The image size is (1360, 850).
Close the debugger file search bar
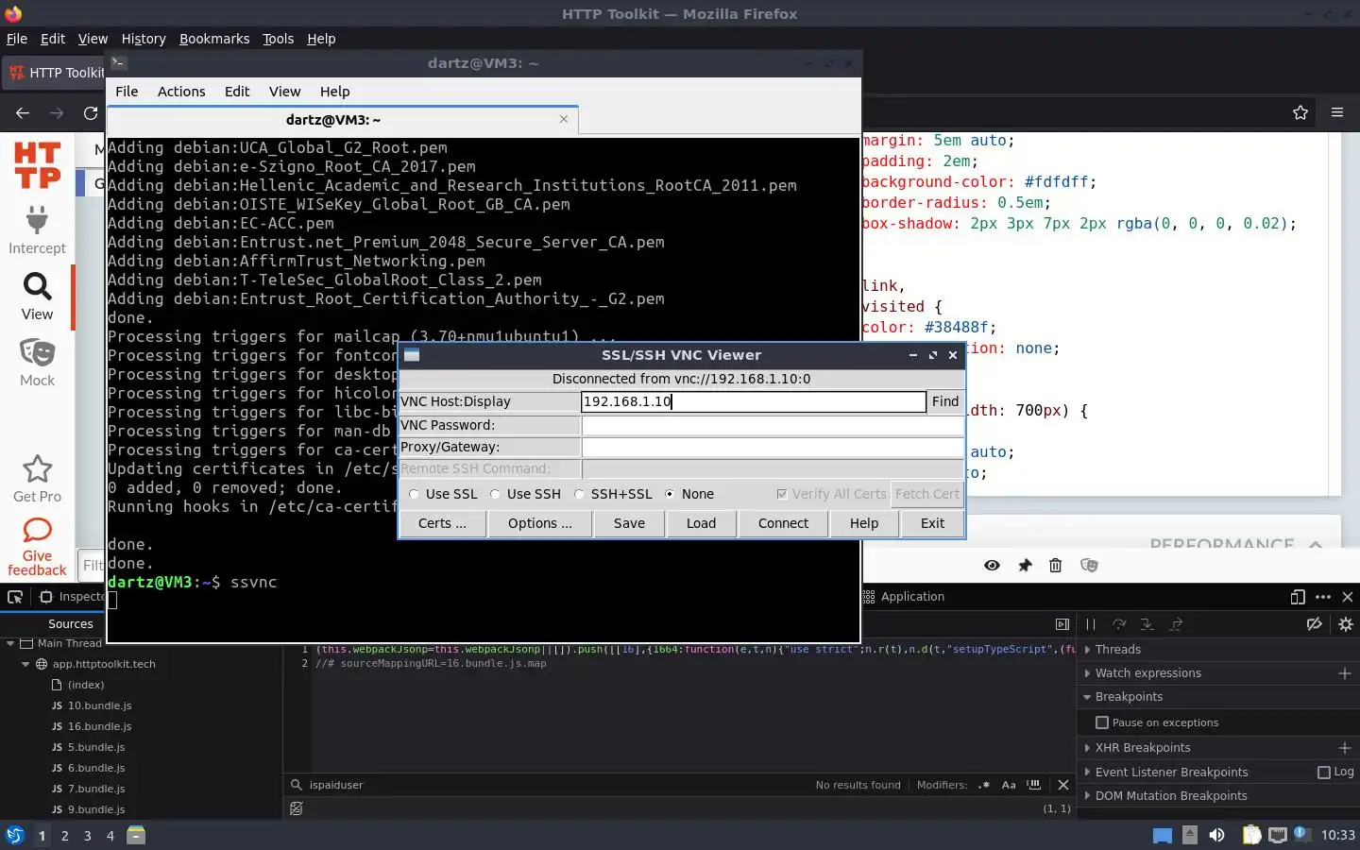[x=1063, y=785]
